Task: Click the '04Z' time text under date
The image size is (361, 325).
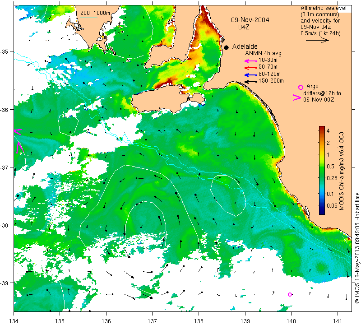Action: tap(244, 27)
